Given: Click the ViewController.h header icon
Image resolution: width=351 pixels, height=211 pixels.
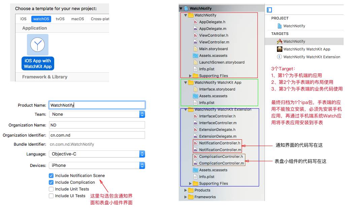Looking at the screenshot, I should 196,35.
